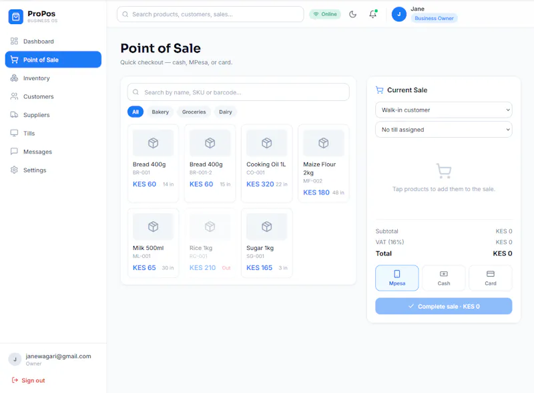Click the ProPos logo icon
Viewport: 534px width, 393px height.
[x=15, y=16]
